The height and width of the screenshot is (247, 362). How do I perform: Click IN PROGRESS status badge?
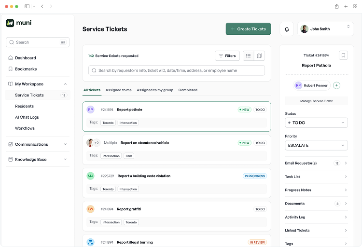[255, 176]
